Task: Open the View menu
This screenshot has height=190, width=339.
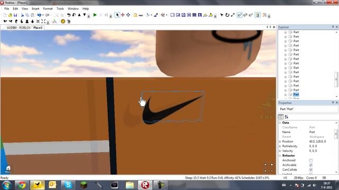Action: pyautogui.click(x=25, y=8)
